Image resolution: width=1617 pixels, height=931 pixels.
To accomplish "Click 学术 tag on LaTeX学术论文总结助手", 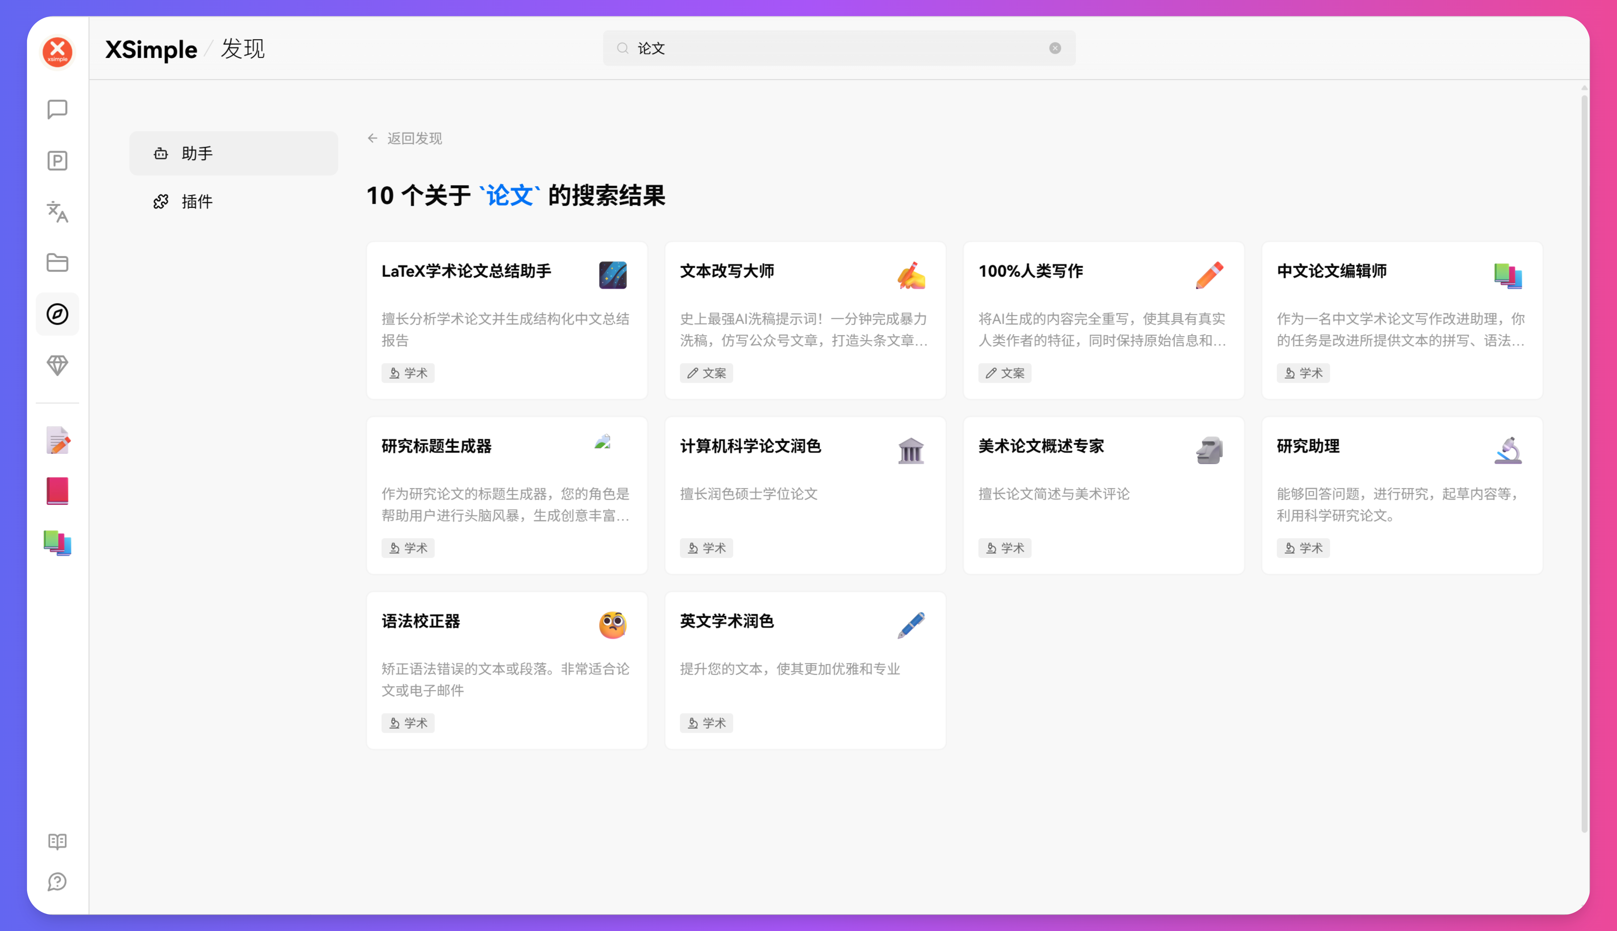I will pyautogui.click(x=408, y=373).
